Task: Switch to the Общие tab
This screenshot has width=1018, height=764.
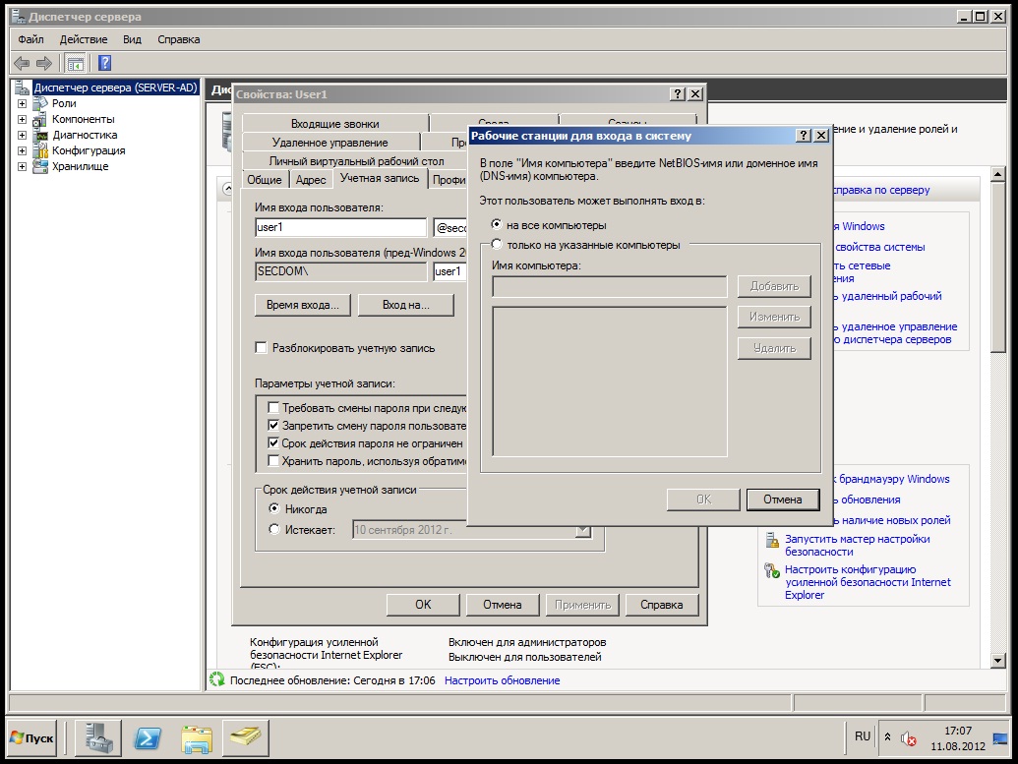Action: (x=265, y=180)
